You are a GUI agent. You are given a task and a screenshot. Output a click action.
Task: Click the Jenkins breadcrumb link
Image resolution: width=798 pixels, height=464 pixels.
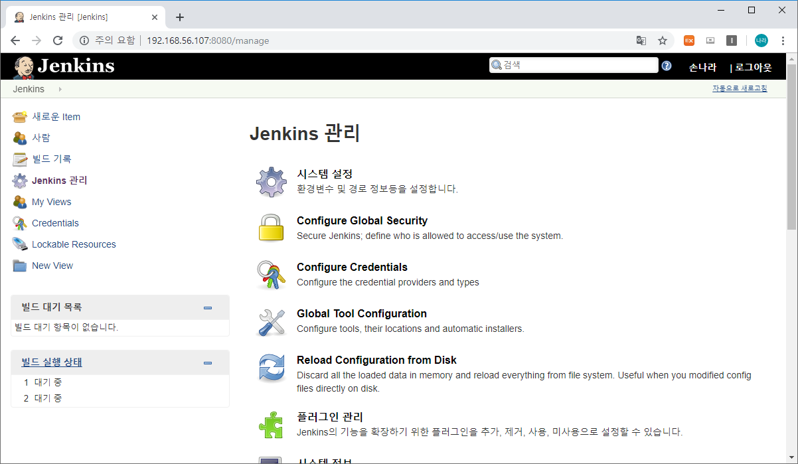coord(29,89)
